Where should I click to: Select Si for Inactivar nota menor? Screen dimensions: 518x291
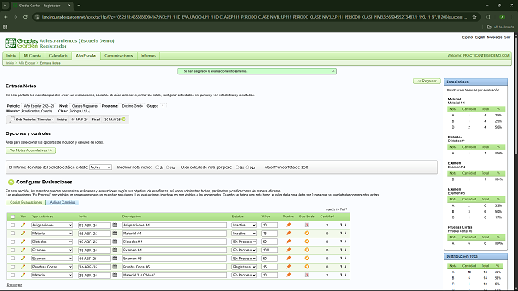click(x=157, y=167)
